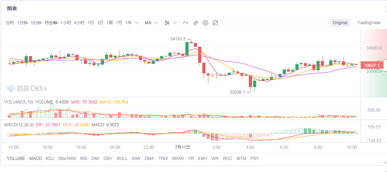Select the 分时 time view
Screen dimensions: 387x174
pyautogui.click(x=10, y=23)
